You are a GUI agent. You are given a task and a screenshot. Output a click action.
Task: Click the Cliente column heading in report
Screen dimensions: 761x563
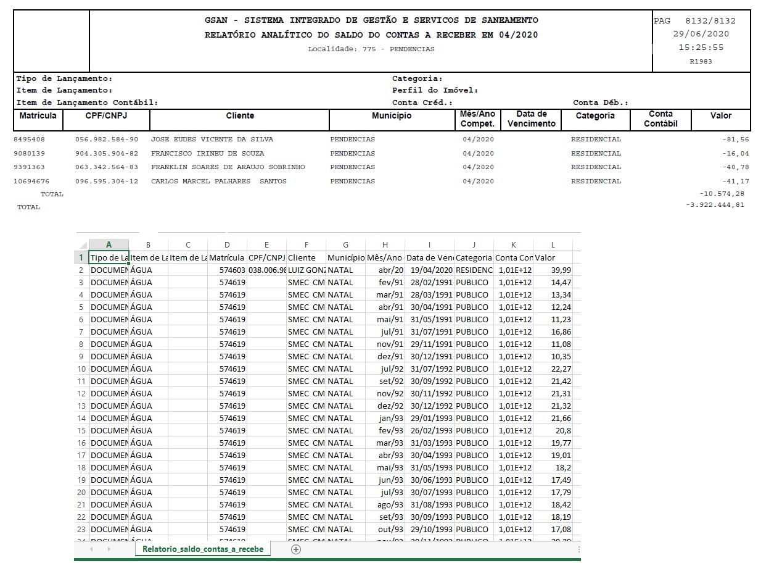tap(240, 116)
